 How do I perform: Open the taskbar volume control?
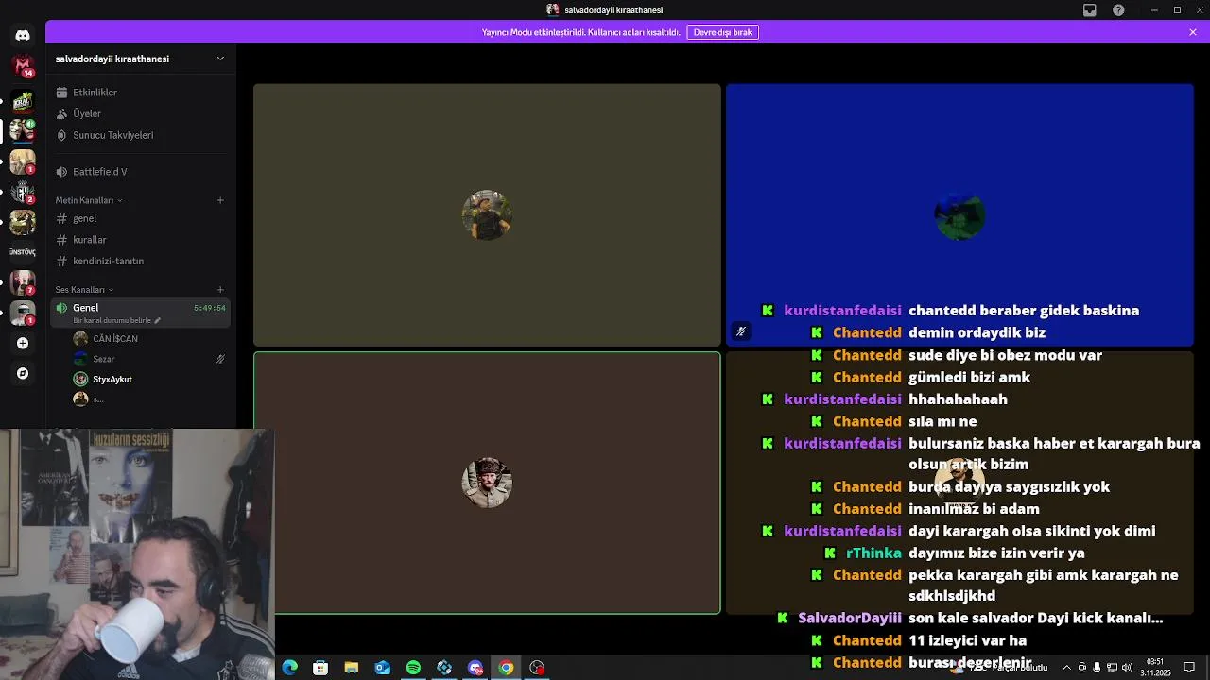pos(1127,668)
